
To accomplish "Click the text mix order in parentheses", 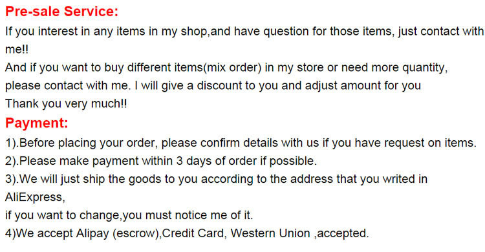I will pos(232,67).
